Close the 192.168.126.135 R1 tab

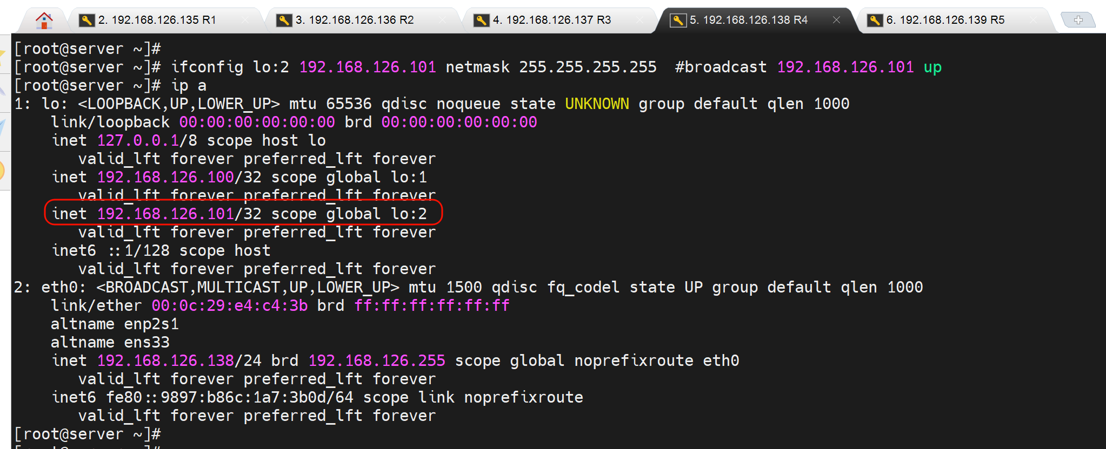(x=245, y=20)
